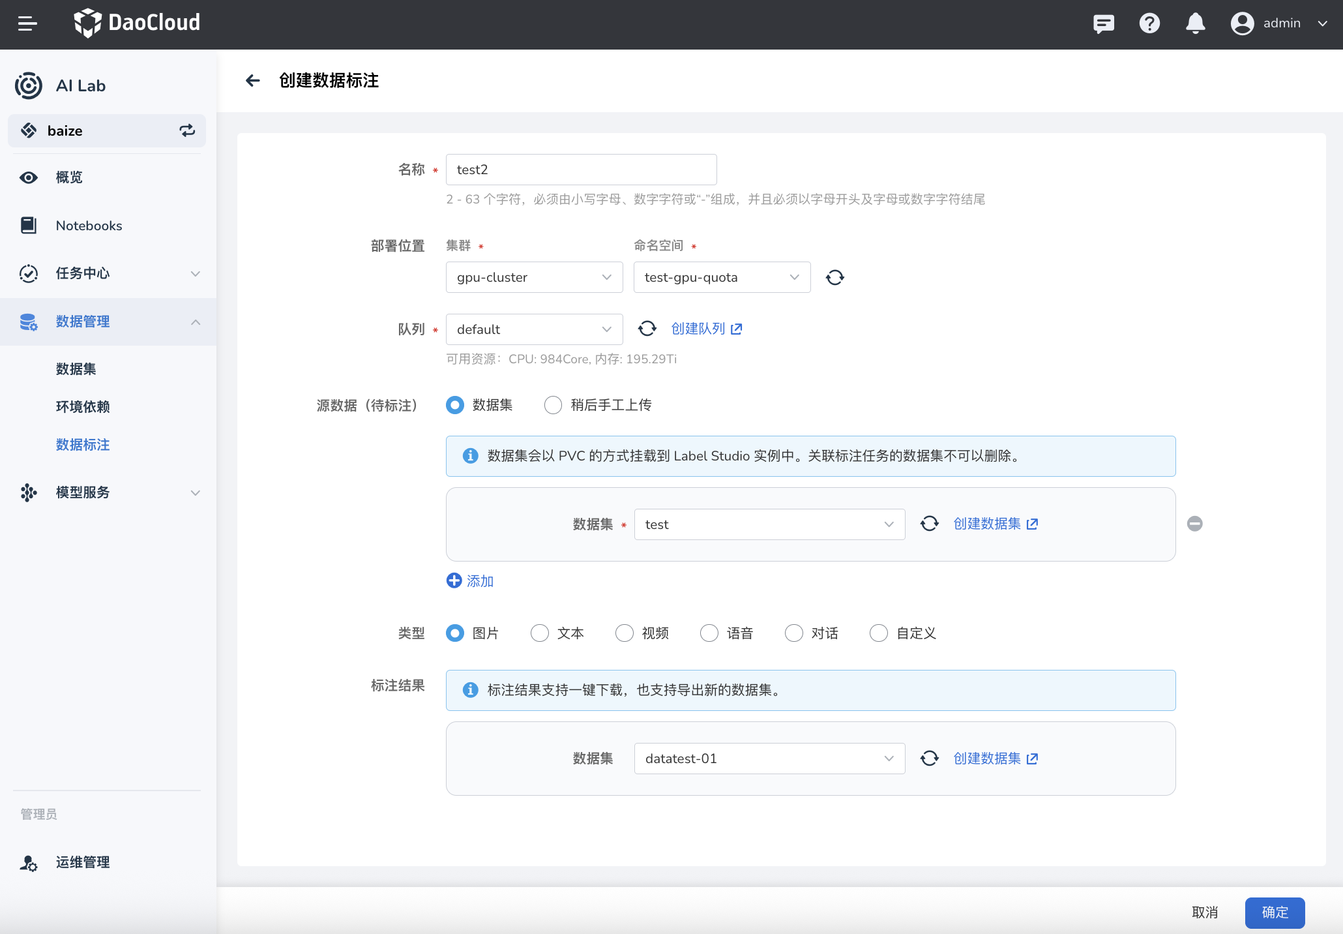The height and width of the screenshot is (934, 1343).
Task: Open the 数据集 sidebar menu item
Action: pyautogui.click(x=74, y=369)
